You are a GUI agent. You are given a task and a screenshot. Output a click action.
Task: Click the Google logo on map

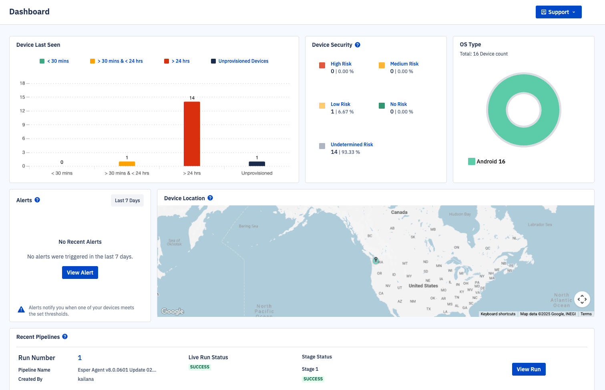(173, 311)
